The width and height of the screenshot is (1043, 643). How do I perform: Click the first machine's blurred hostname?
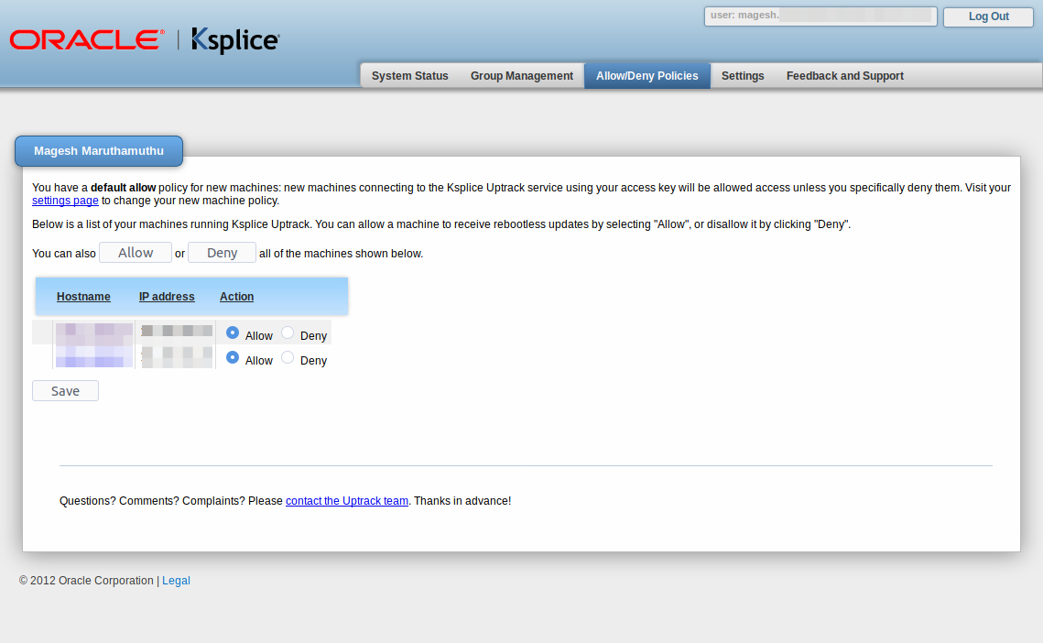pyautogui.click(x=93, y=332)
